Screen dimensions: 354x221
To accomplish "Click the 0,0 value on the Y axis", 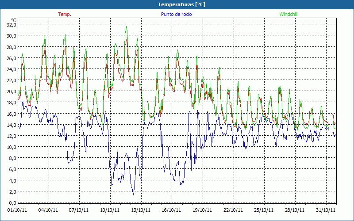I will (12, 202).
